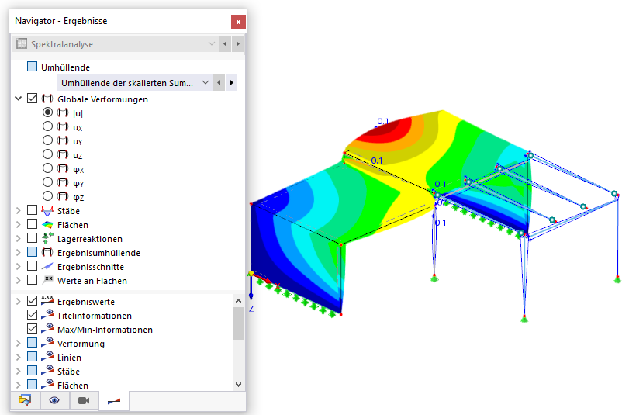The width and height of the screenshot is (622, 415).
Task: Uncheck the Titelinformationen checkbox
Action: point(32,315)
